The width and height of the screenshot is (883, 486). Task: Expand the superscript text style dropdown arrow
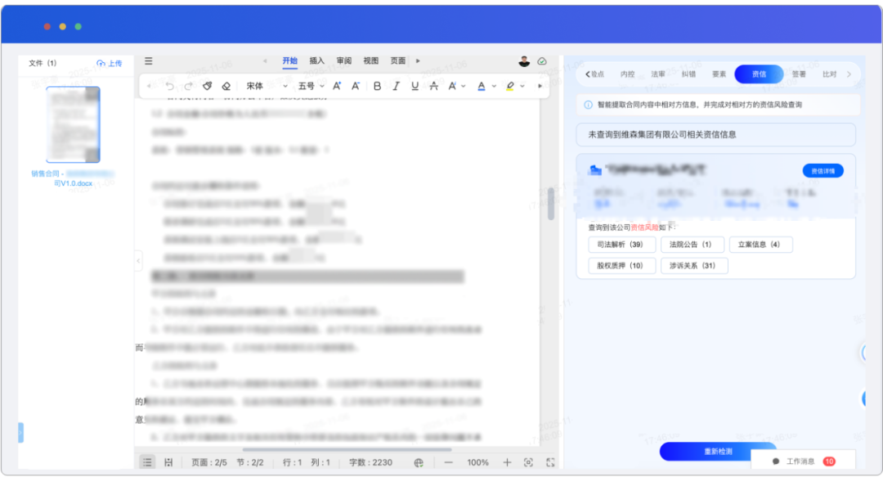tap(464, 86)
